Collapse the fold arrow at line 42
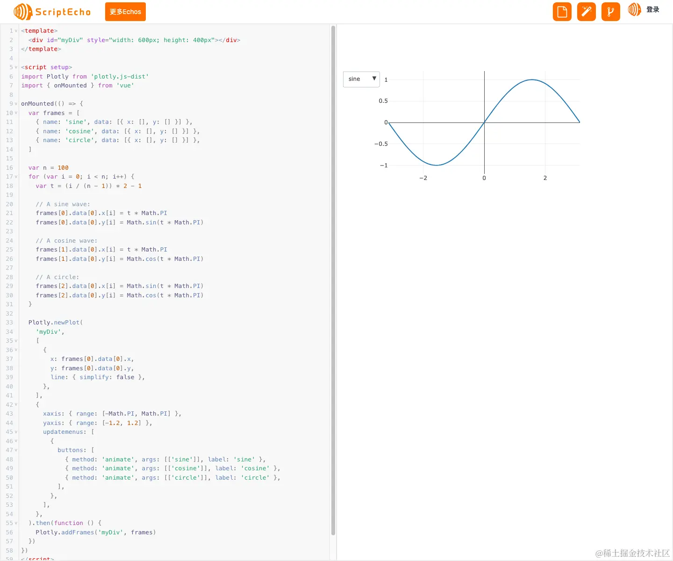673x561 pixels. pos(16,405)
